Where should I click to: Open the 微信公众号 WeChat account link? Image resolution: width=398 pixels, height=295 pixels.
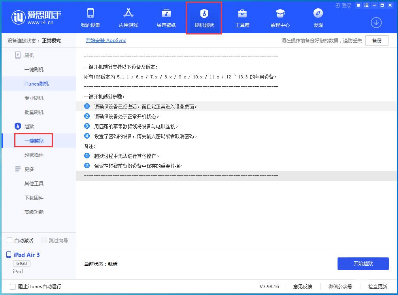pos(340,286)
